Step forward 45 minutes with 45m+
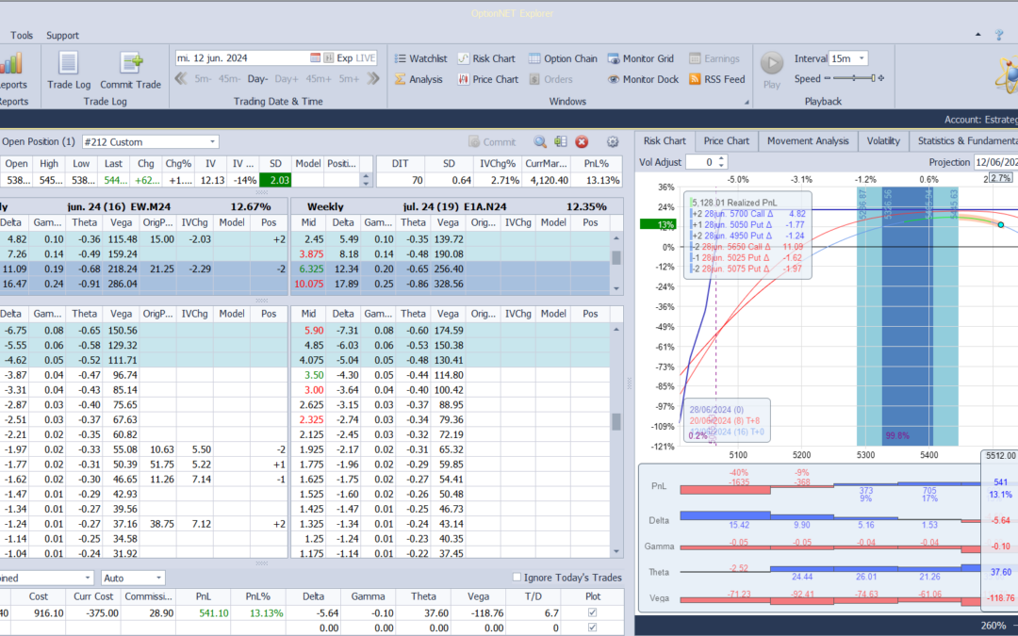Viewport: 1018px width, 636px height. [319, 78]
